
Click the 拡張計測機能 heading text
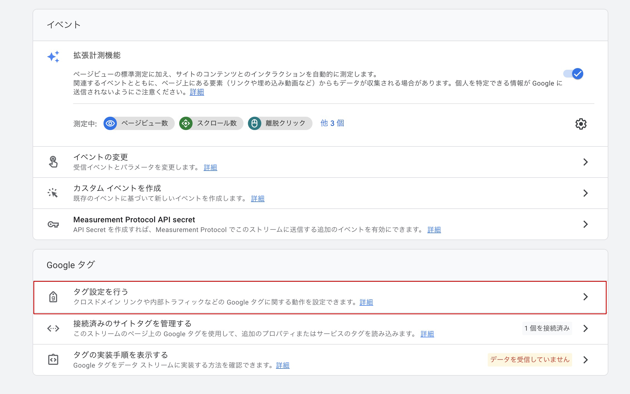(97, 55)
